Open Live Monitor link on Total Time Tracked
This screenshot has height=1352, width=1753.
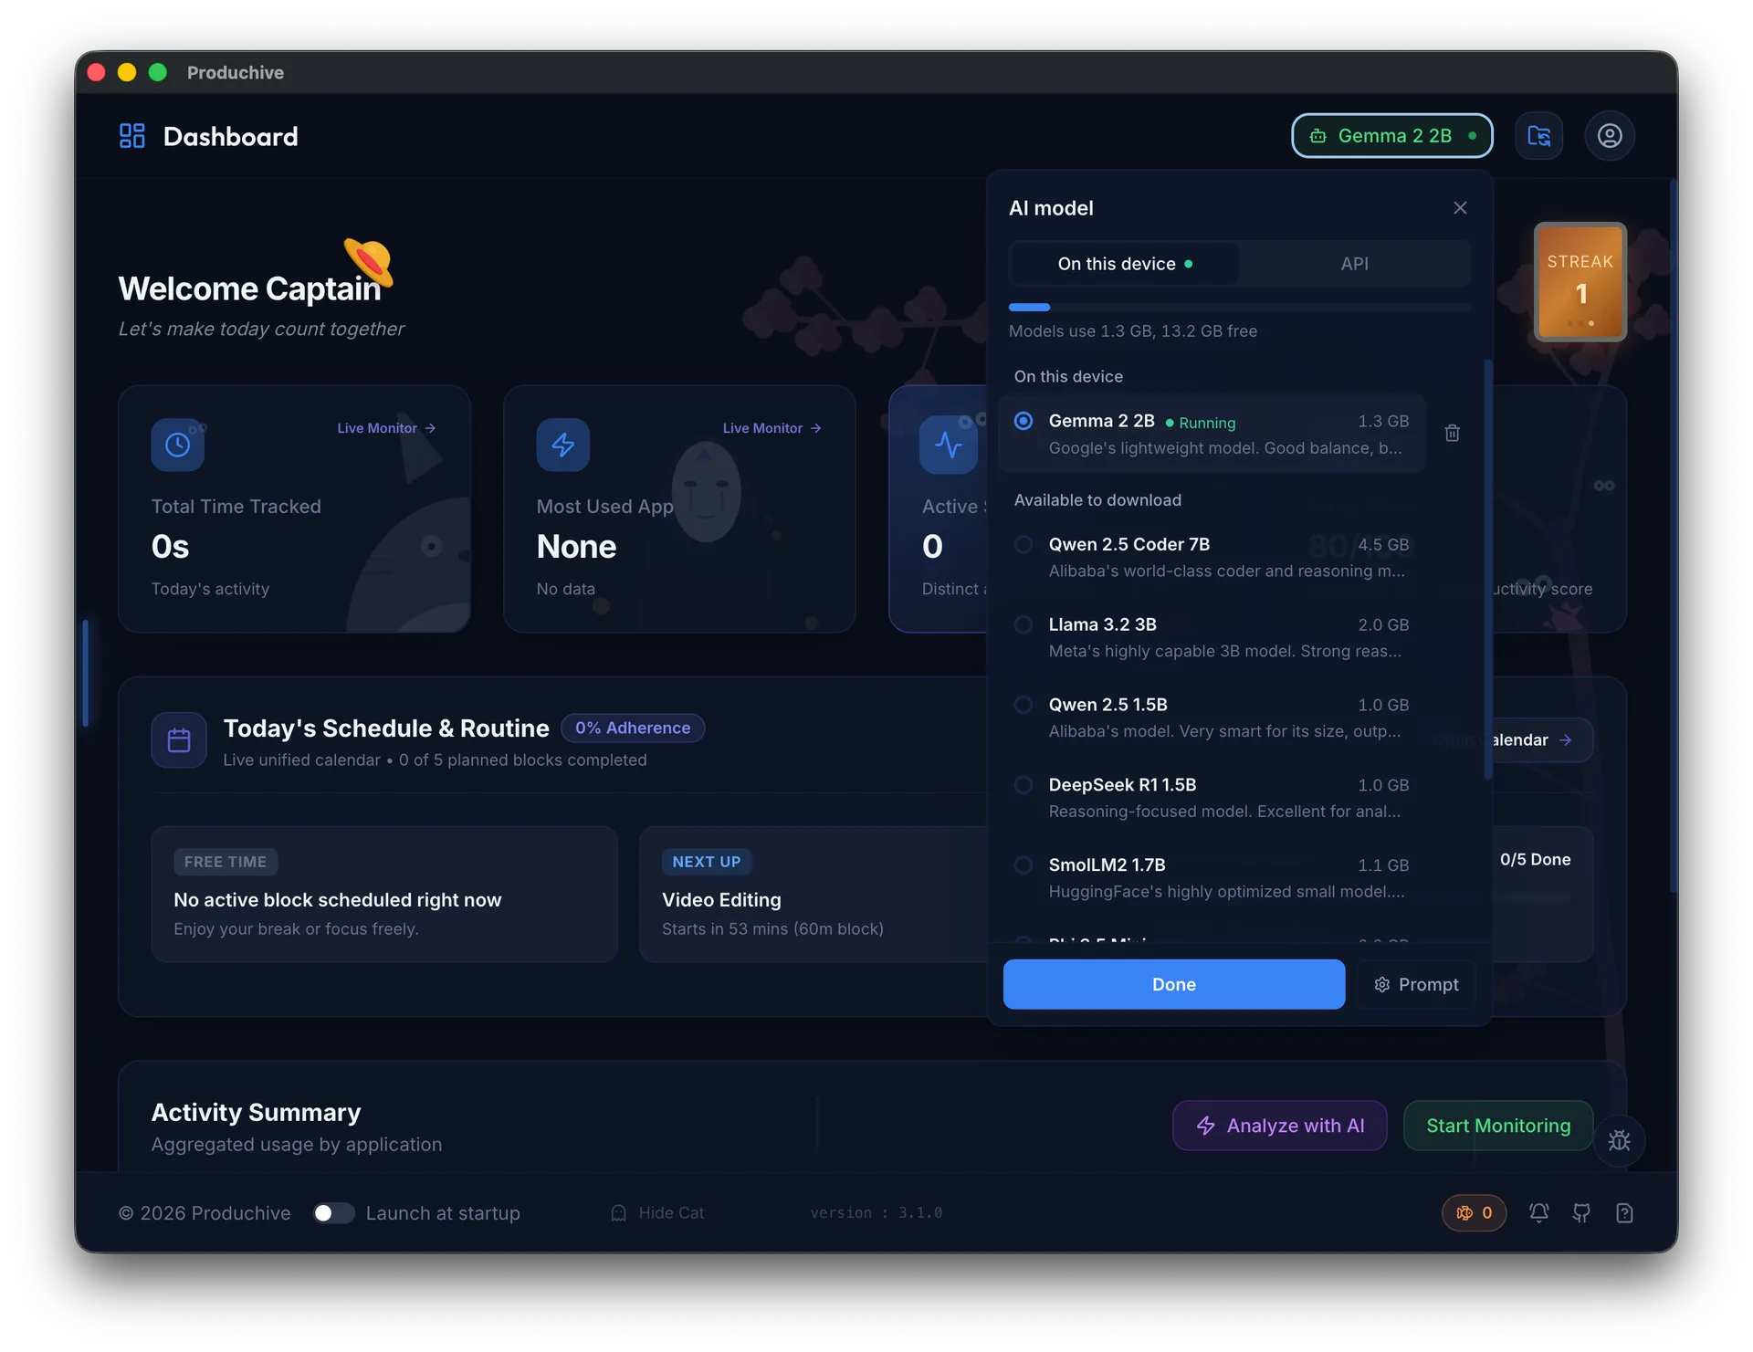[386, 428]
